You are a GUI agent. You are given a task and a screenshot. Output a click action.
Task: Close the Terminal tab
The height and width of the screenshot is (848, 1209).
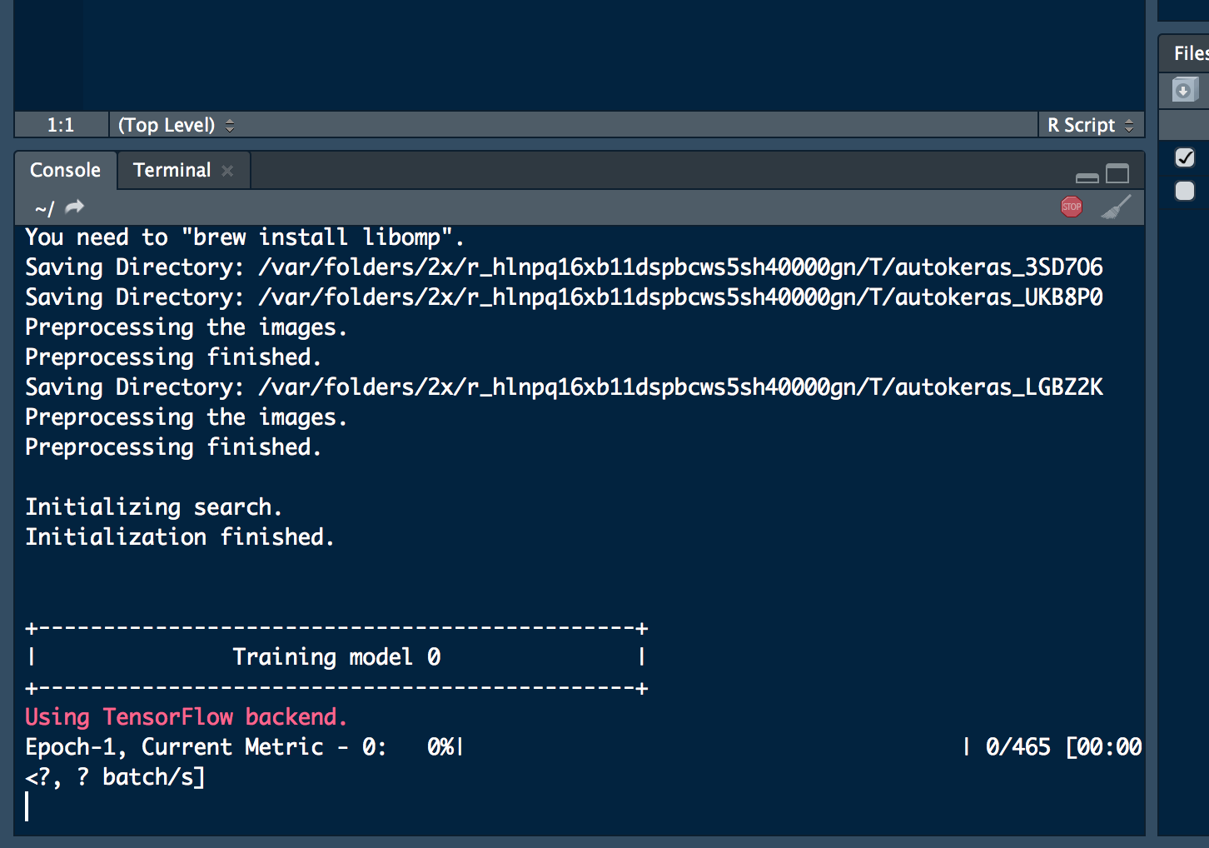coord(227,170)
